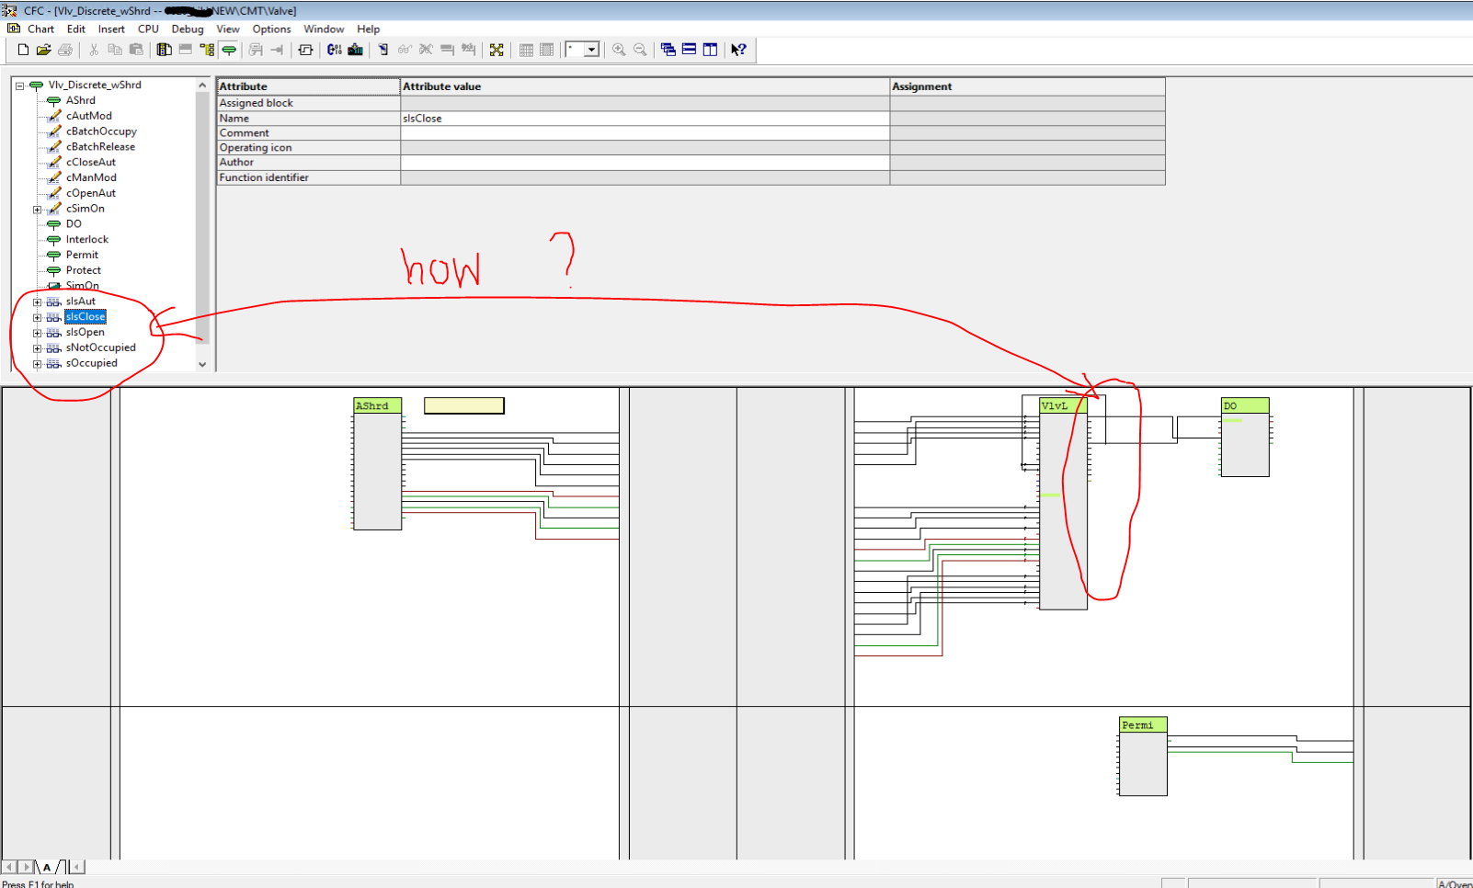Collapse the Vlv_Discrete_wShrd tree root
Screen dimensions: 1473x888
[x=19, y=85]
